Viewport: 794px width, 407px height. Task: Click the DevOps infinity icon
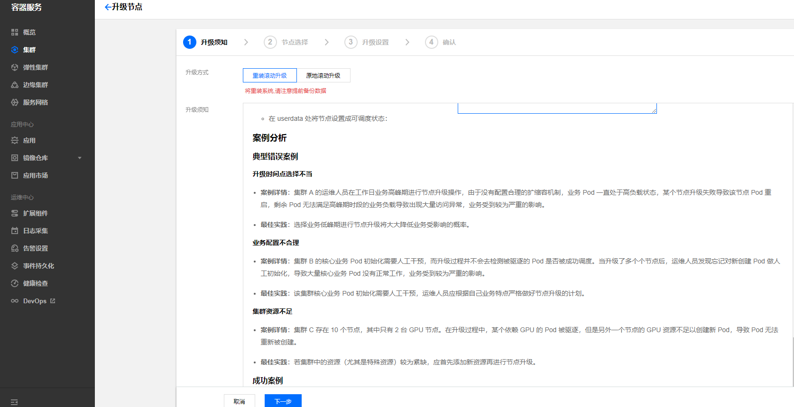coord(15,301)
